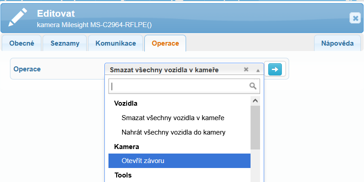Click the Kamera group header

127,147
